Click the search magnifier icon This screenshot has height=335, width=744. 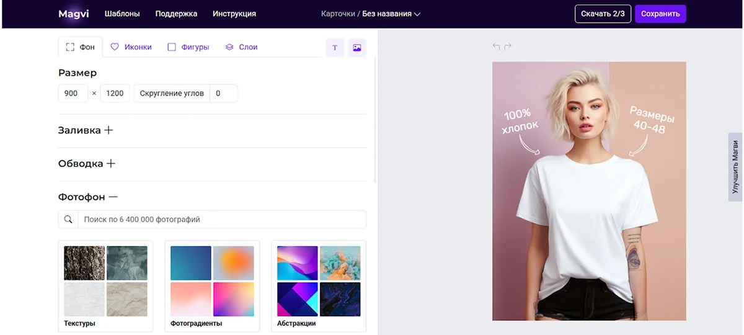coord(68,220)
